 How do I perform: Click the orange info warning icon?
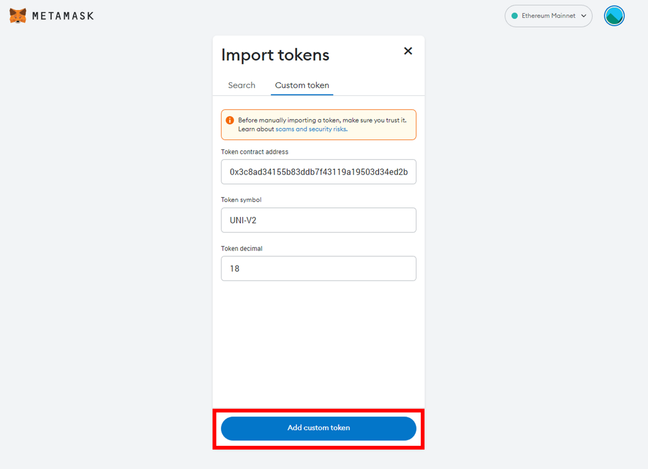pyautogui.click(x=230, y=120)
